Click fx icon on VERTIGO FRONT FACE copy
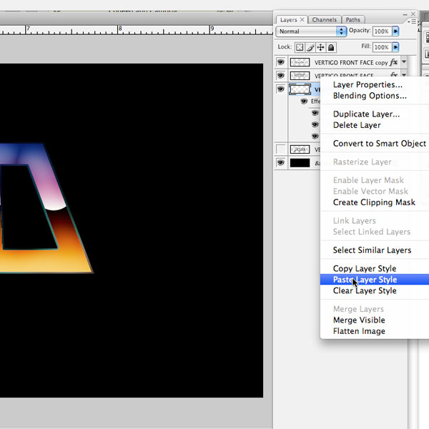The image size is (429, 429). click(394, 63)
